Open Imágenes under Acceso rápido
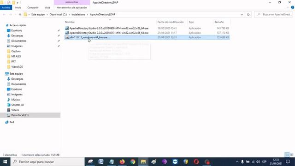 (x=17, y=46)
